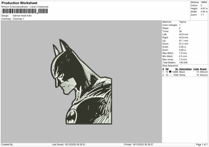The image size is (209, 147).
Task: Click the design barcode image
Action: point(25,11)
